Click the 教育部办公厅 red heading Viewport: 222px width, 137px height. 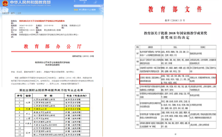pyautogui.click(x=53, y=46)
